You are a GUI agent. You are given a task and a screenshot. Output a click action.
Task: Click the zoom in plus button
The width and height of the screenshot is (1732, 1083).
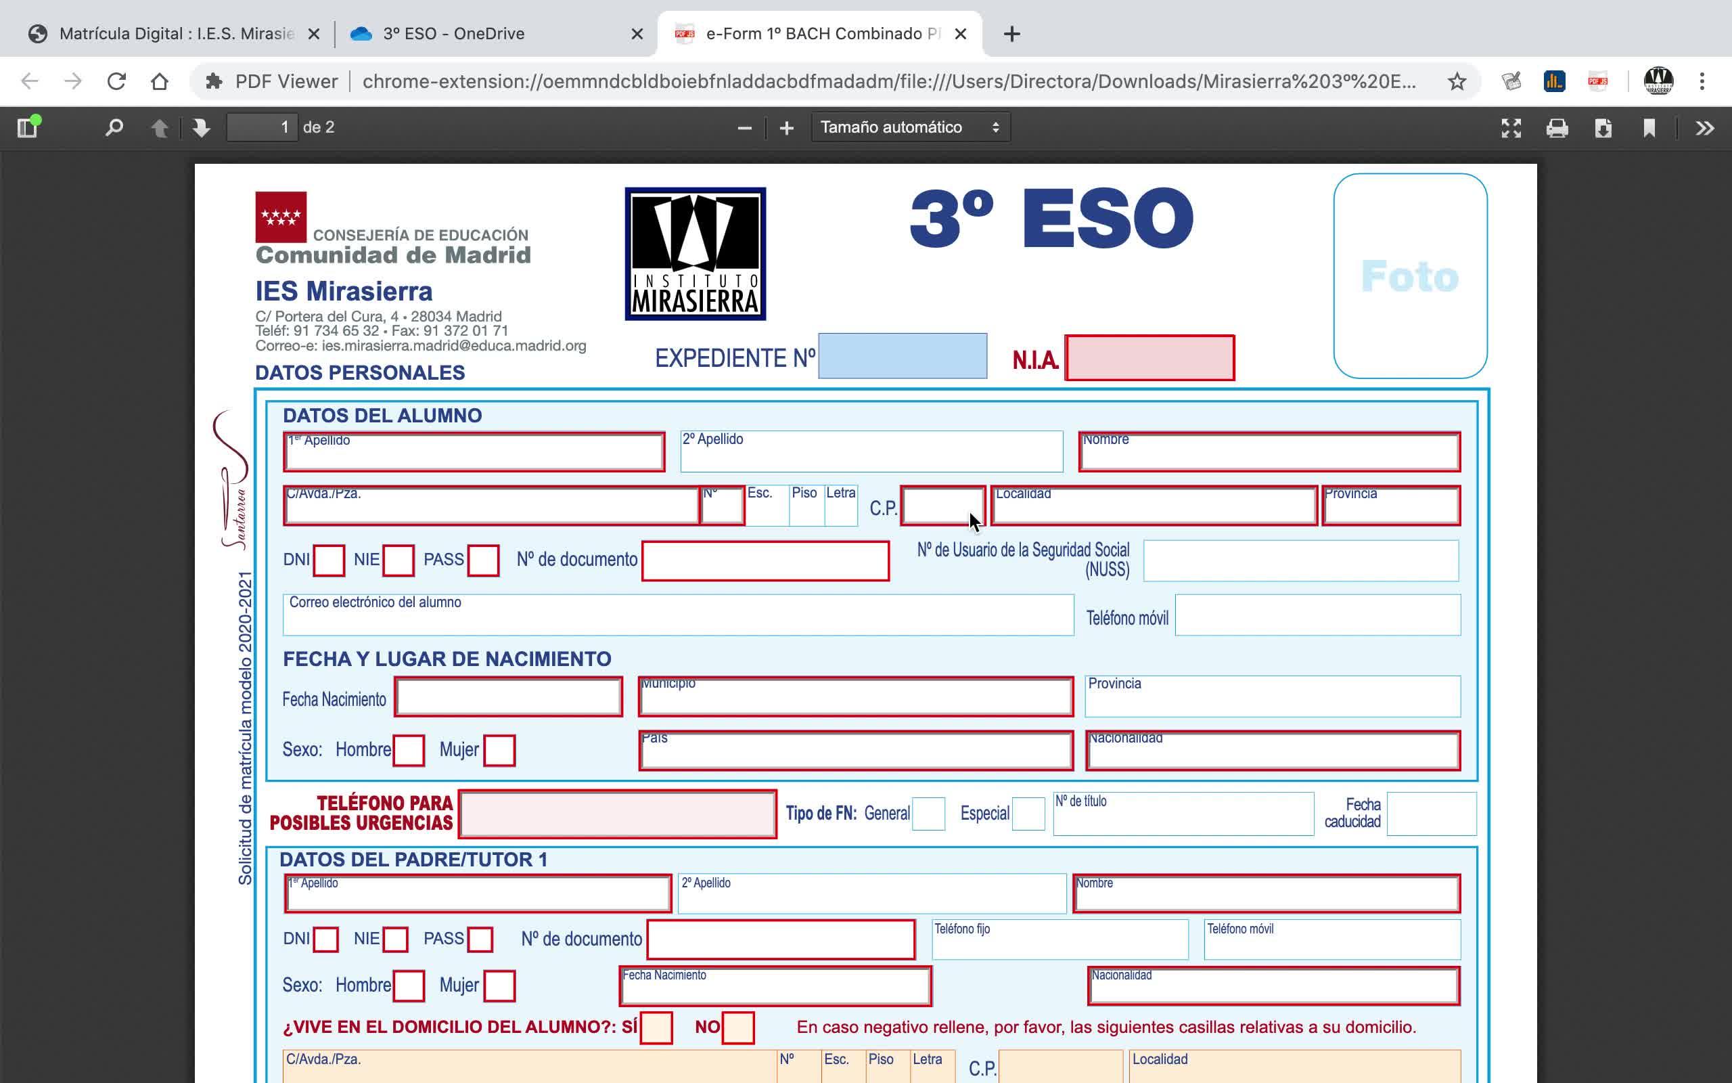point(787,127)
